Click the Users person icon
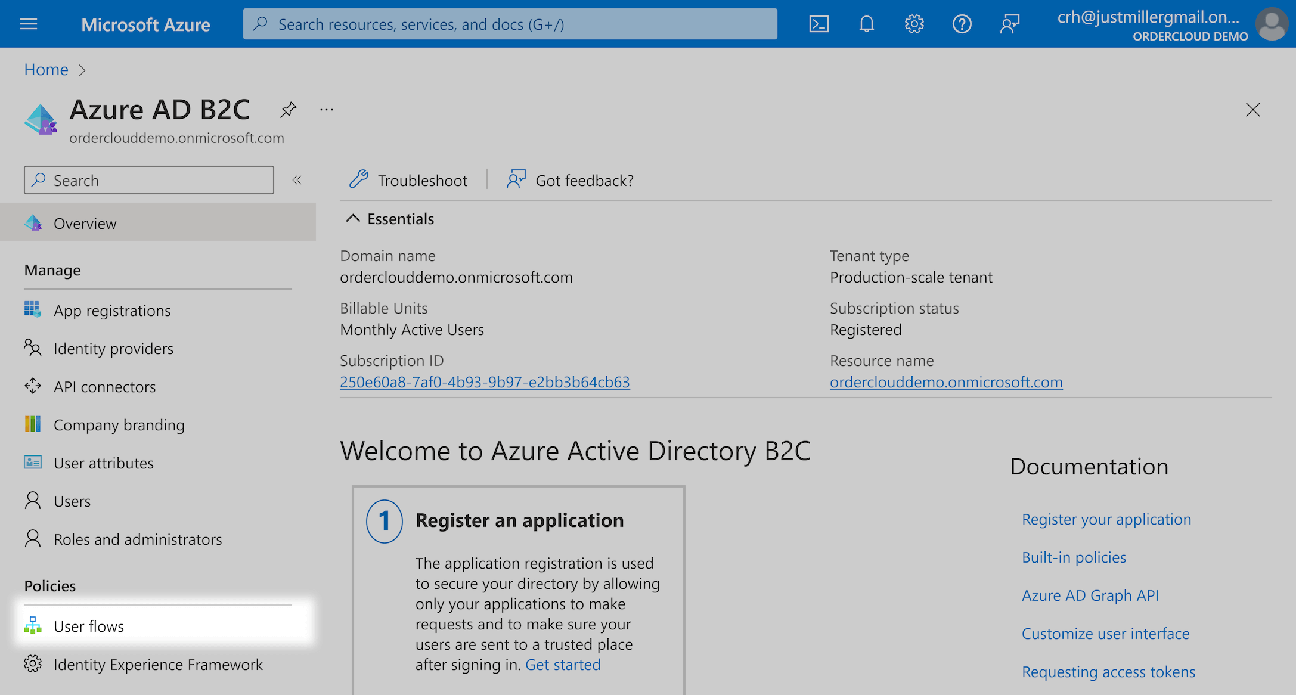This screenshot has height=695, width=1296. (33, 500)
